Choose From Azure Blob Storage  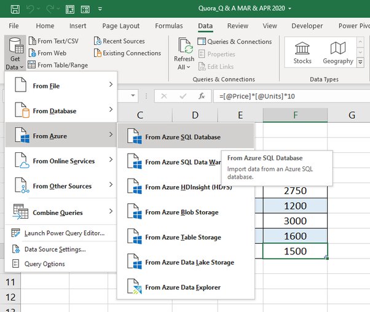(x=186, y=211)
